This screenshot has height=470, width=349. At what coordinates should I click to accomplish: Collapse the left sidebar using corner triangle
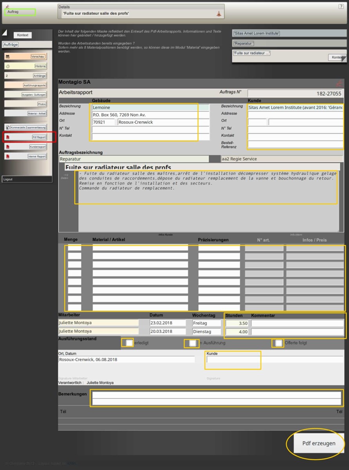click(x=4, y=33)
